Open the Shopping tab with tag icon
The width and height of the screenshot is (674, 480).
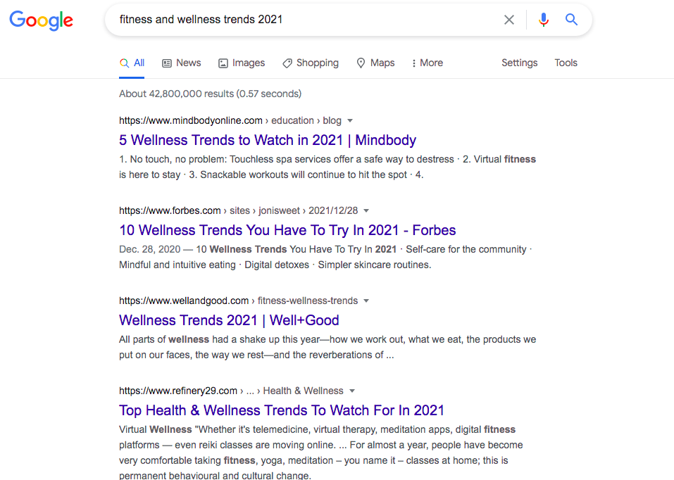pos(311,63)
